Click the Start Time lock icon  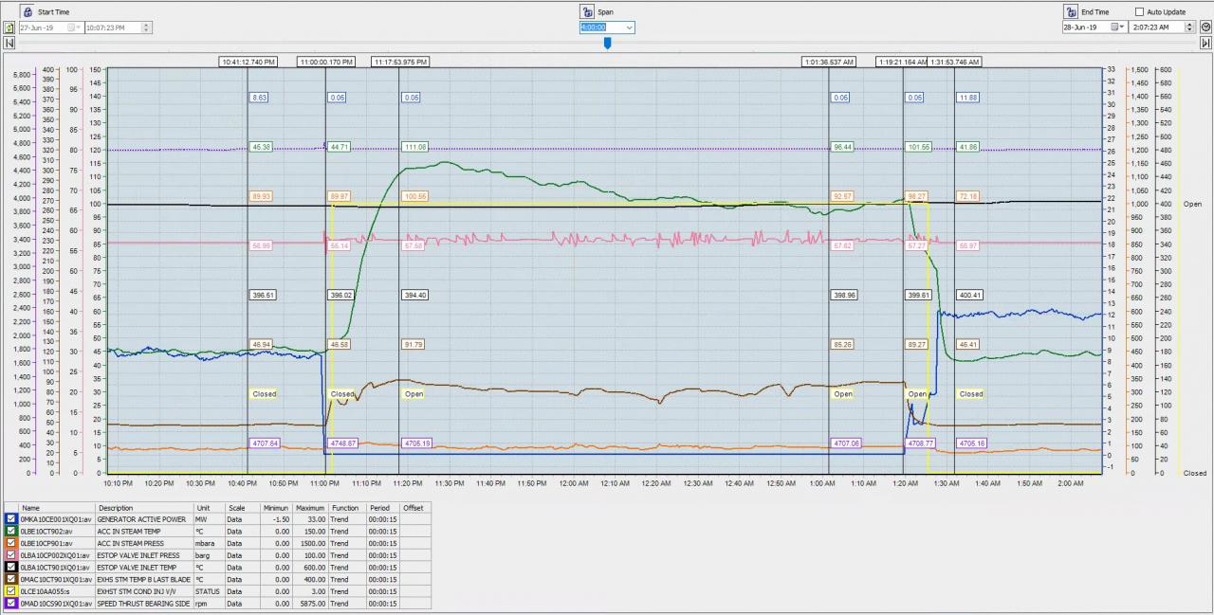(27, 11)
